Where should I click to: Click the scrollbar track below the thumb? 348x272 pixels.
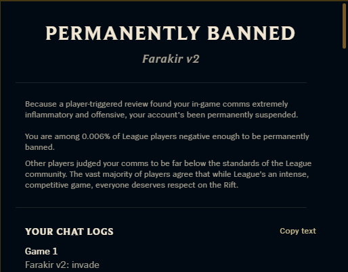click(344, 157)
